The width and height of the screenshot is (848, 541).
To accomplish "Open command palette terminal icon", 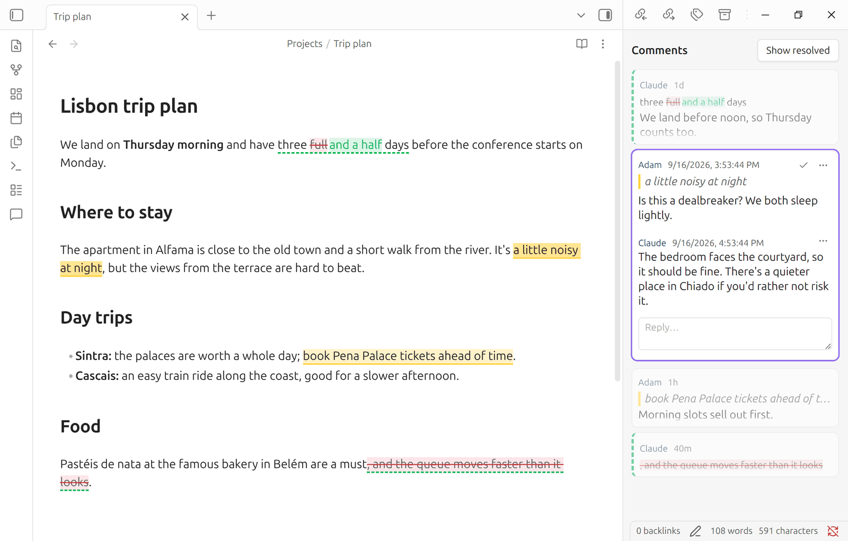I will point(16,166).
